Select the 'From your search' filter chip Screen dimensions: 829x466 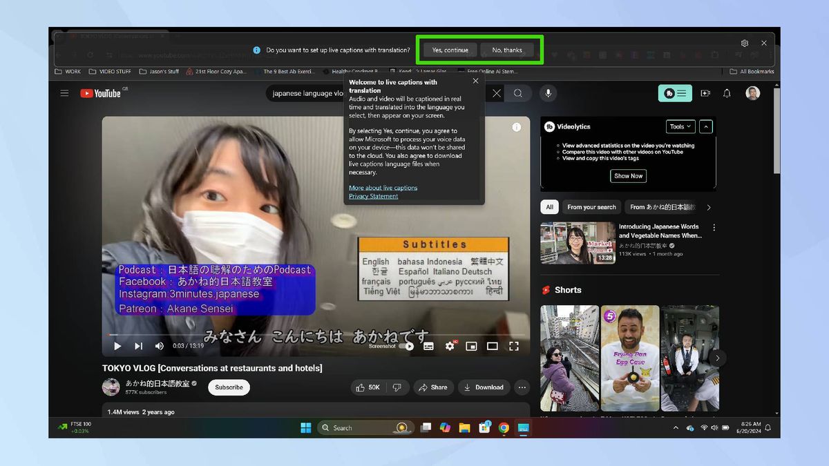pyautogui.click(x=591, y=206)
